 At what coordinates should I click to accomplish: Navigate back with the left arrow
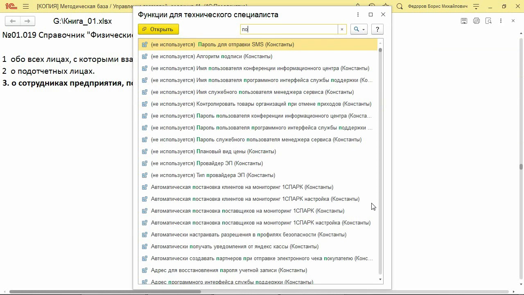pyautogui.click(x=13, y=21)
